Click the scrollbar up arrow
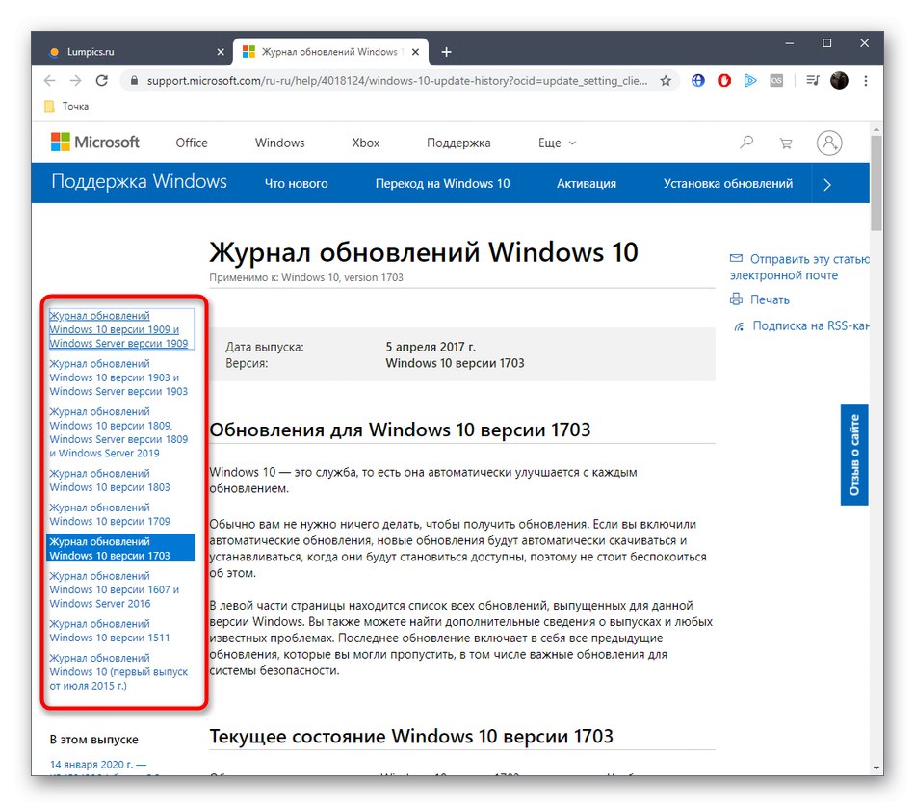915x807 pixels. [x=876, y=129]
